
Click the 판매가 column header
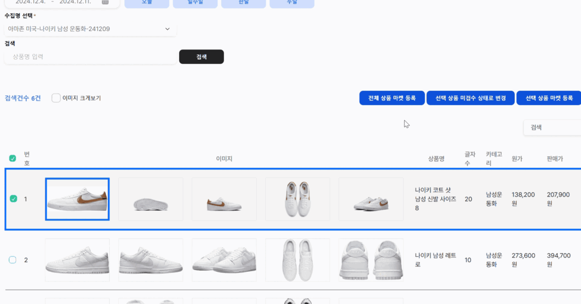(x=555, y=159)
